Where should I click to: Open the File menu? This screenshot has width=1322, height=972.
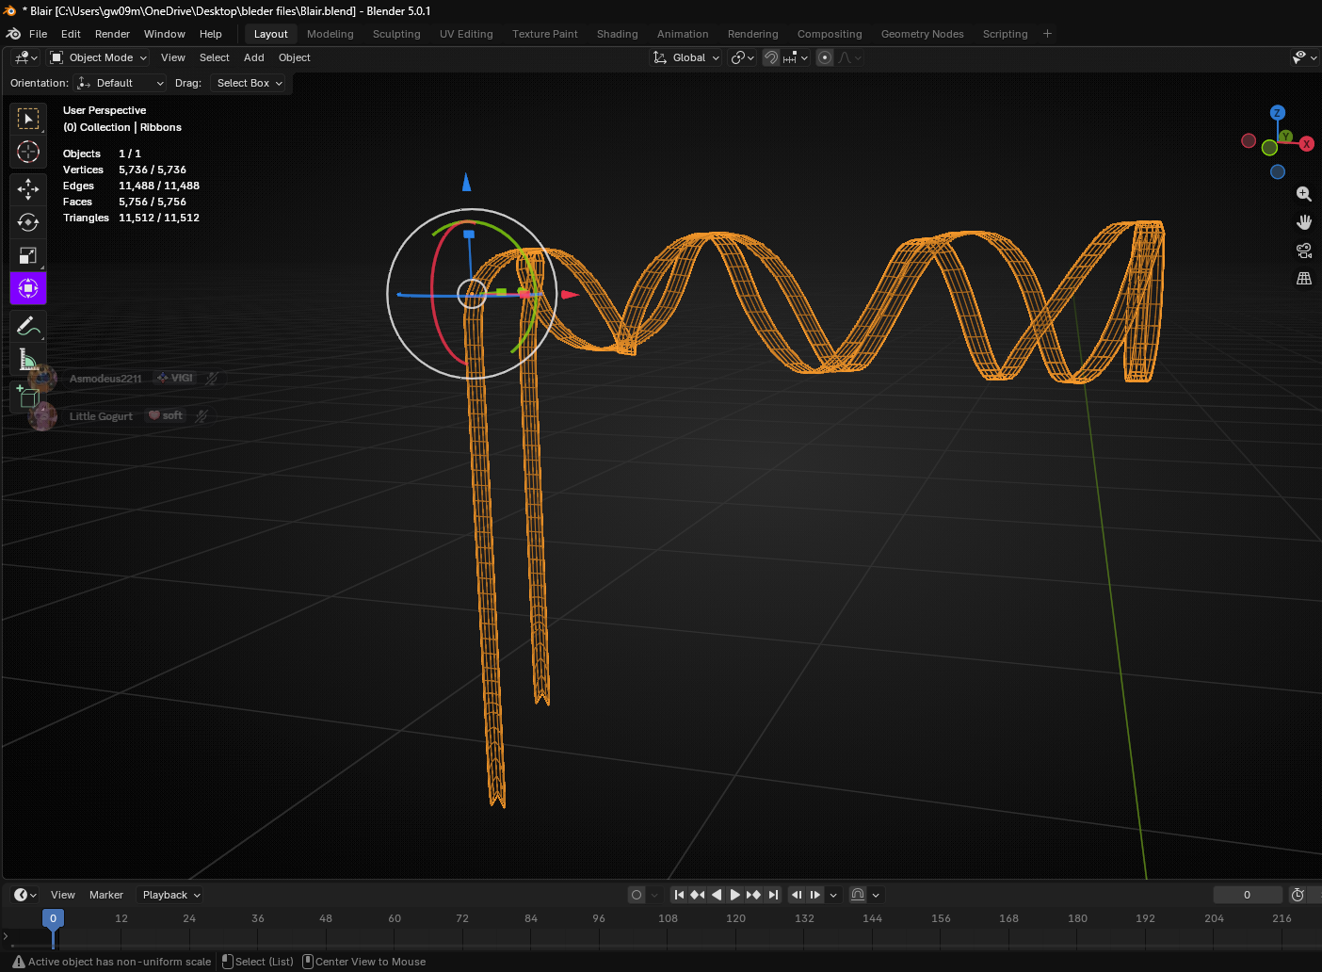[39, 34]
